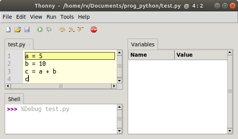Open a file with the folder icon

18,29
